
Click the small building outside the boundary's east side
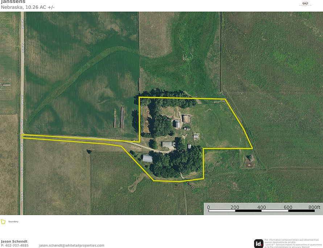(250, 158)
